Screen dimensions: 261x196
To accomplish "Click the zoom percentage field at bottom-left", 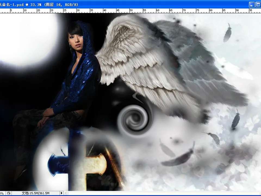I will pos(2,193).
